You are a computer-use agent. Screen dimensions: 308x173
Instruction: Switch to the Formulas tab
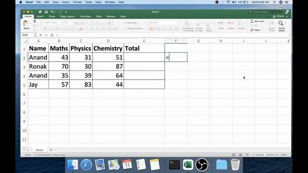tap(85, 16)
